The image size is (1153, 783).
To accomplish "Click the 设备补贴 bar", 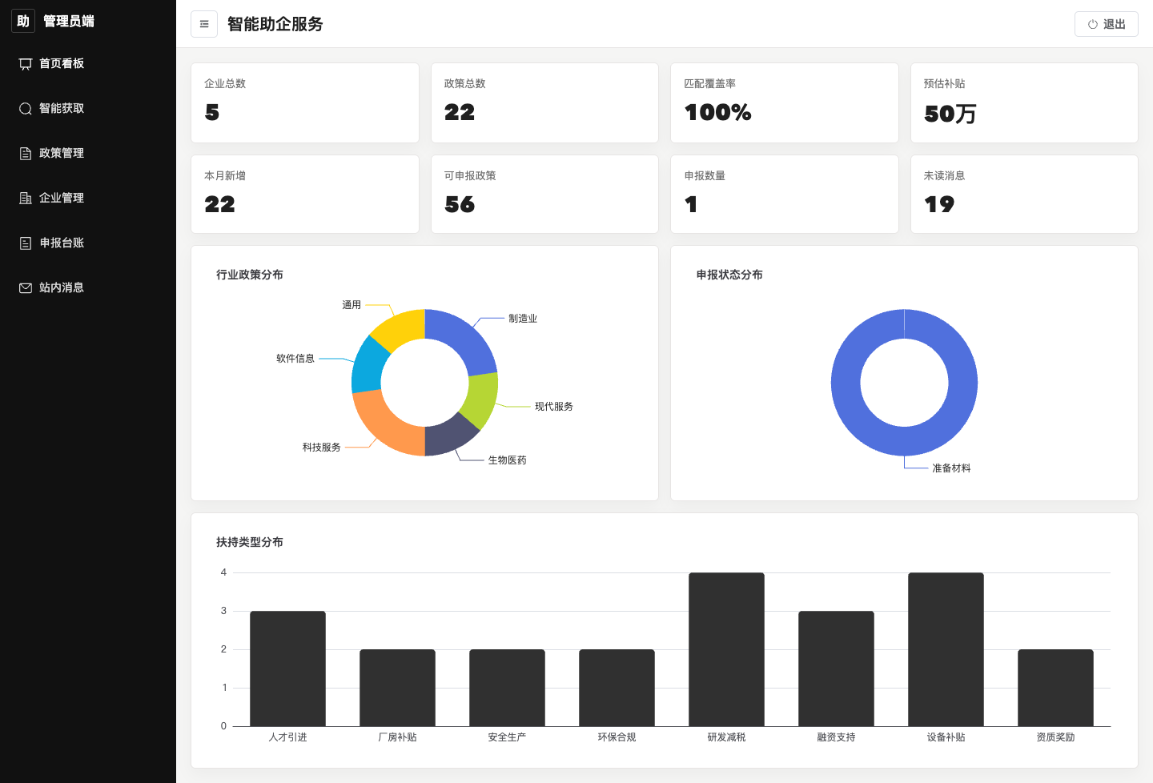I will (946, 649).
